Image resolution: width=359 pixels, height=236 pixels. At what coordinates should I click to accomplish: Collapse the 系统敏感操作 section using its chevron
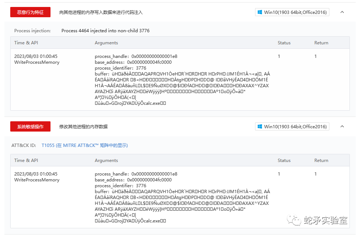click(x=342, y=126)
